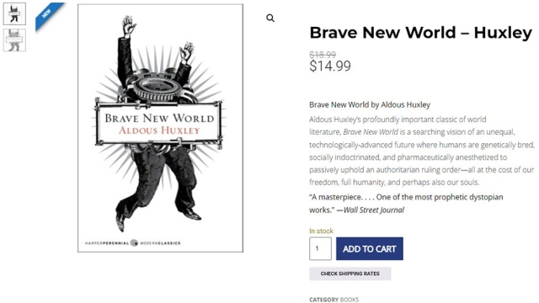Click the ADD TO CART button
The width and height of the screenshot is (539, 303).
370,248
